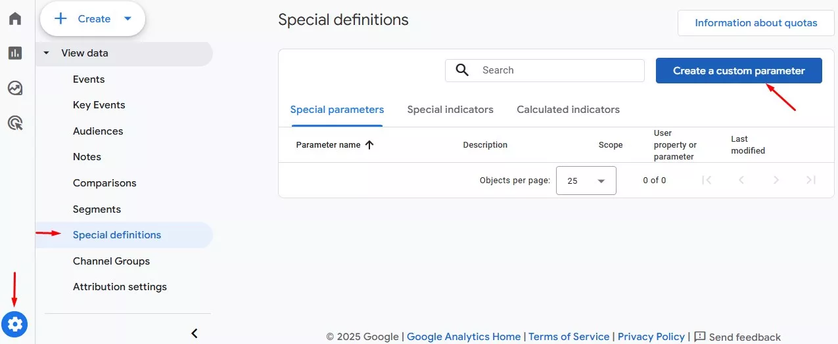Switch to the Special indicators tab
The height and width of the screenshot is (344, 838).
click(450, 110)
